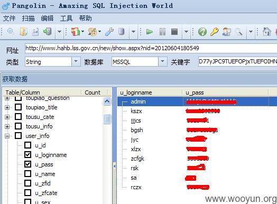Image resolution: width=277 pixels, height=204 pixels.
Task: Expand the toupiao_title table node
Action: click(x=7, y=107)
